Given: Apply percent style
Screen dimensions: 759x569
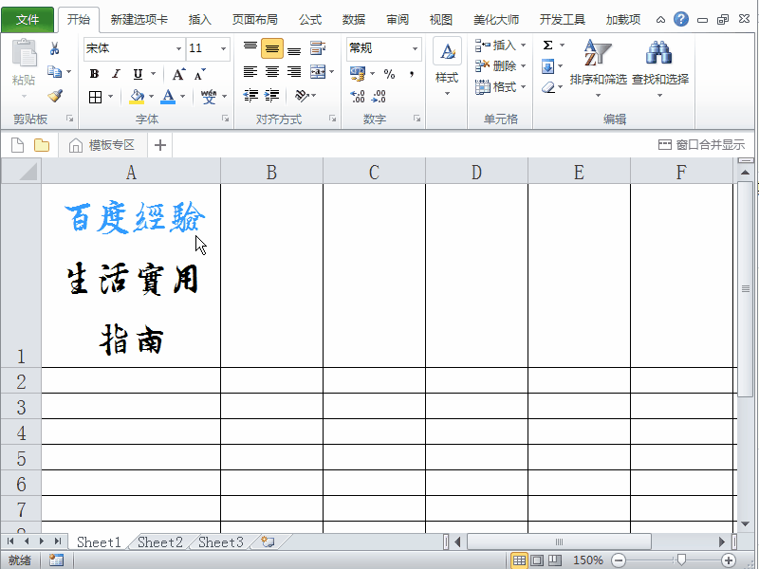Looking at the screenshot, I should coord(389,74).
